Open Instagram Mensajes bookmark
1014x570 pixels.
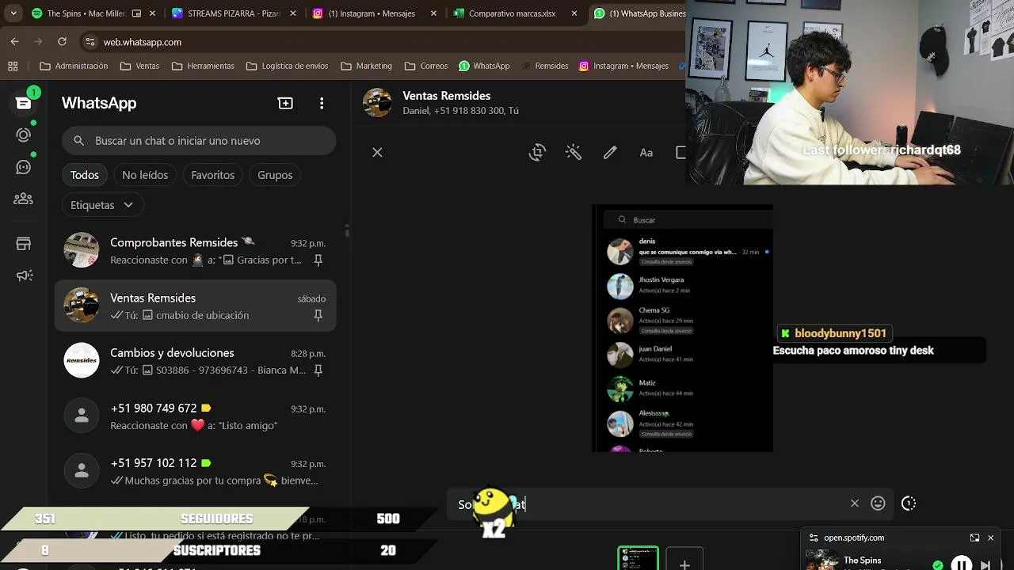point(624,66)
